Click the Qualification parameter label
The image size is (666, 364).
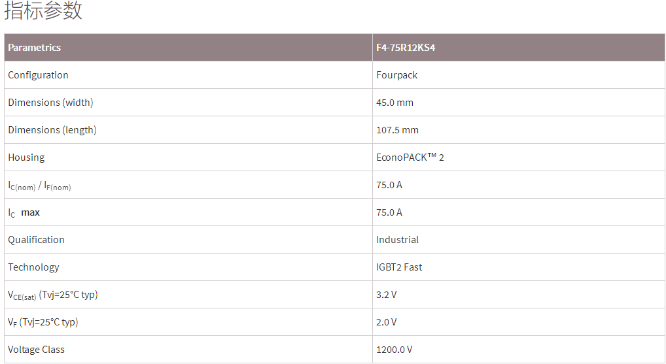click(36, 240)
